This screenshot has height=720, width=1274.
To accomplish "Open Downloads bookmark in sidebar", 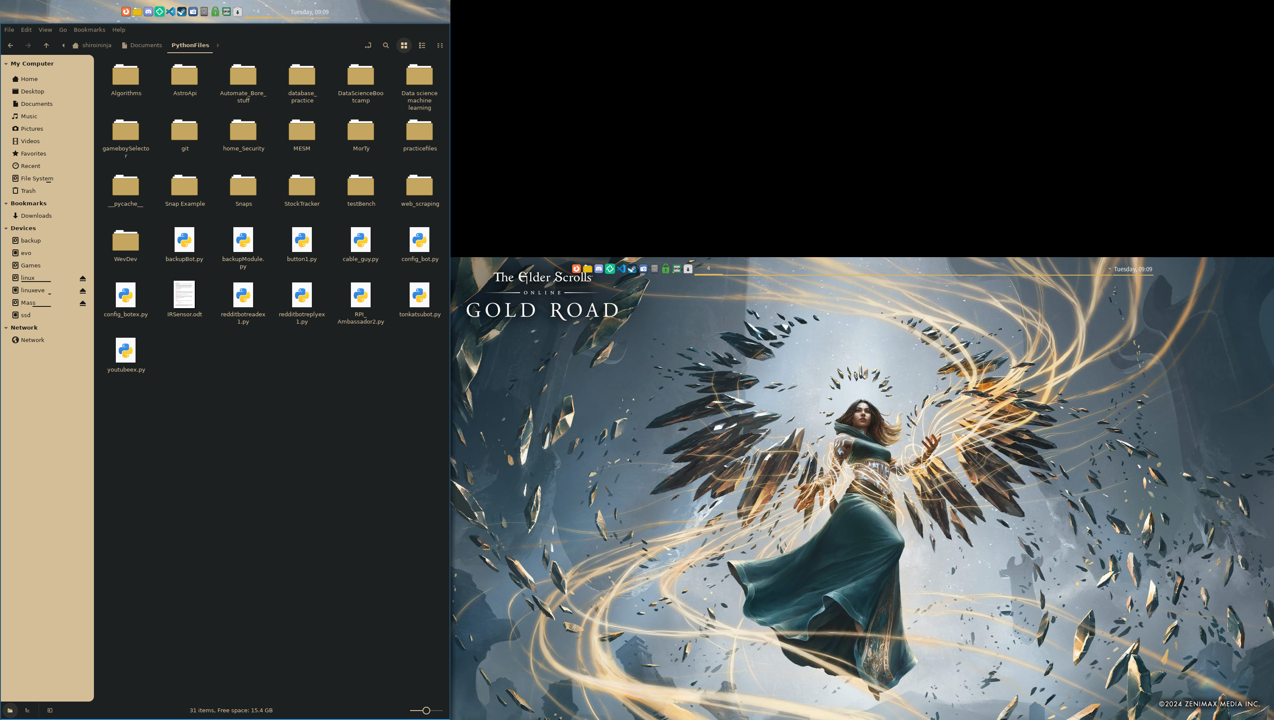I will pyautogui.click(x=36, y=216).
